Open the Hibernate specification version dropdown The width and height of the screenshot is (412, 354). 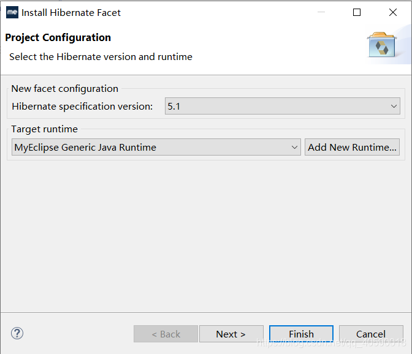click(283, 106)
